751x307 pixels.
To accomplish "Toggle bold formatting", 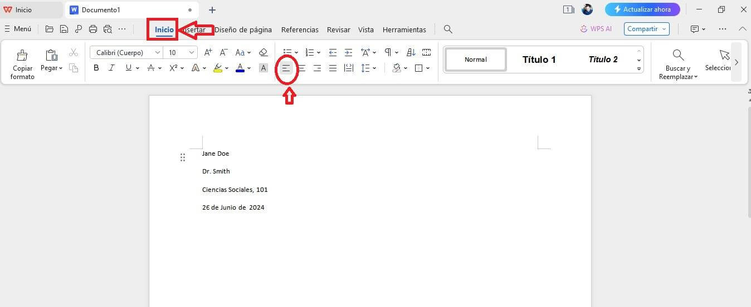I will [x=96, y=68].
